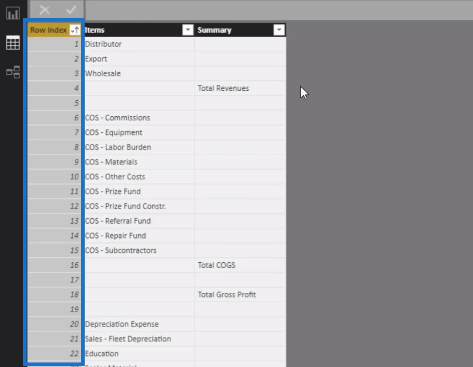The width and height of the screenshot is (473, 367).
Task: Select the Distributor cell
Action: click(x=139, y=44)
